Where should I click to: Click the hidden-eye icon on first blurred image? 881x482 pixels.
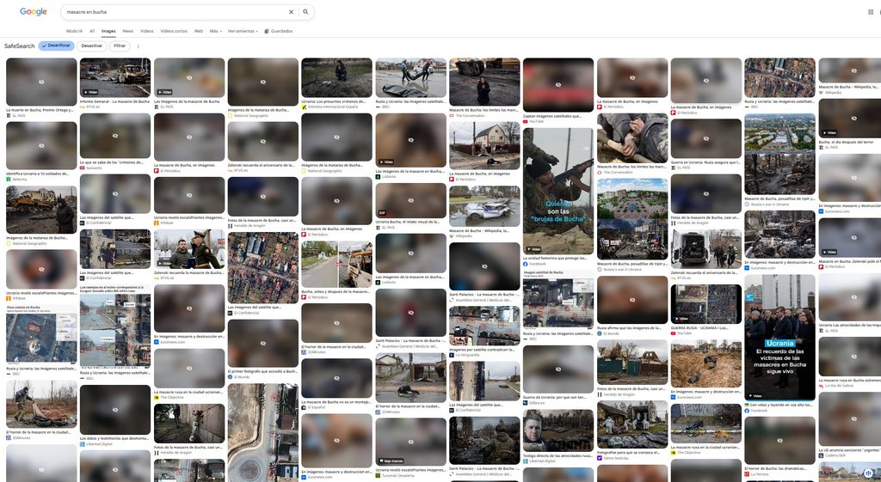click(x=41, y=82)
